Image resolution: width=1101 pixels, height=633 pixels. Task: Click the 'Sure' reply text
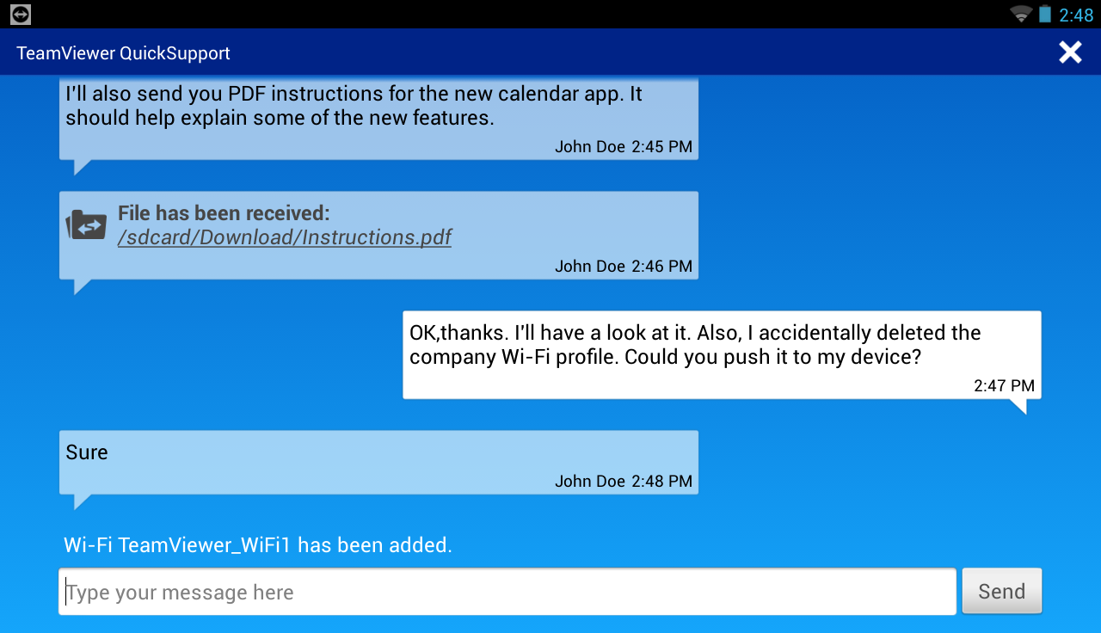pos(87,452)
